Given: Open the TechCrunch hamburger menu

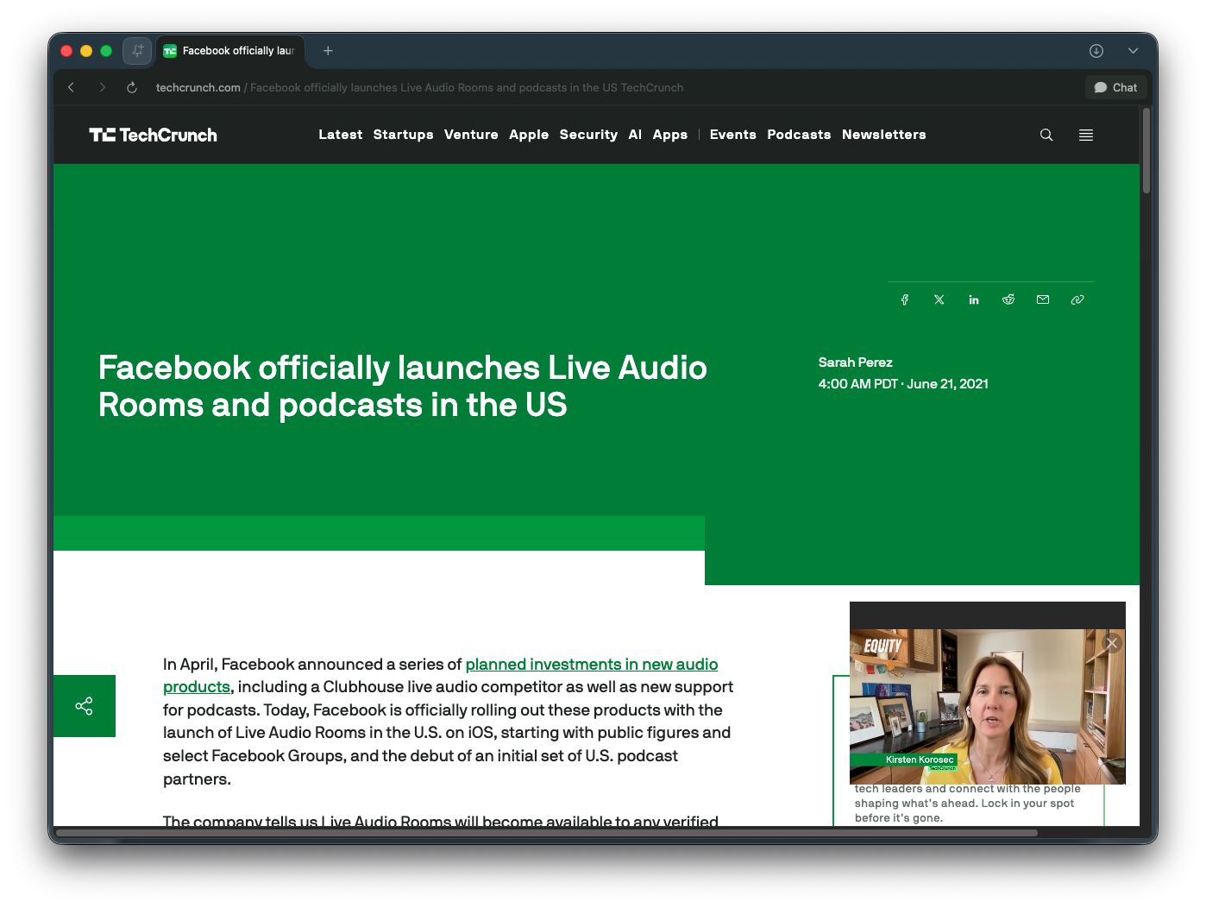Looking at the screenshot, I should (x=1086, y=135).
